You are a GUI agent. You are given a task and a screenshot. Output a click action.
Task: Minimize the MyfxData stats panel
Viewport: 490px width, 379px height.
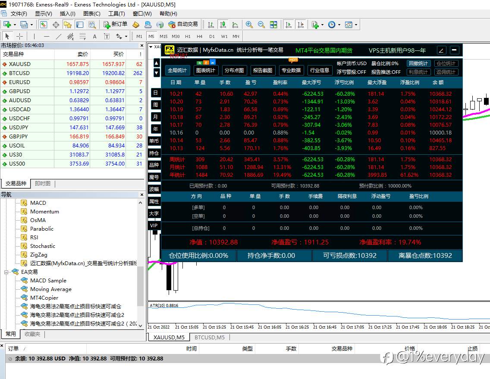pos(454,50)
